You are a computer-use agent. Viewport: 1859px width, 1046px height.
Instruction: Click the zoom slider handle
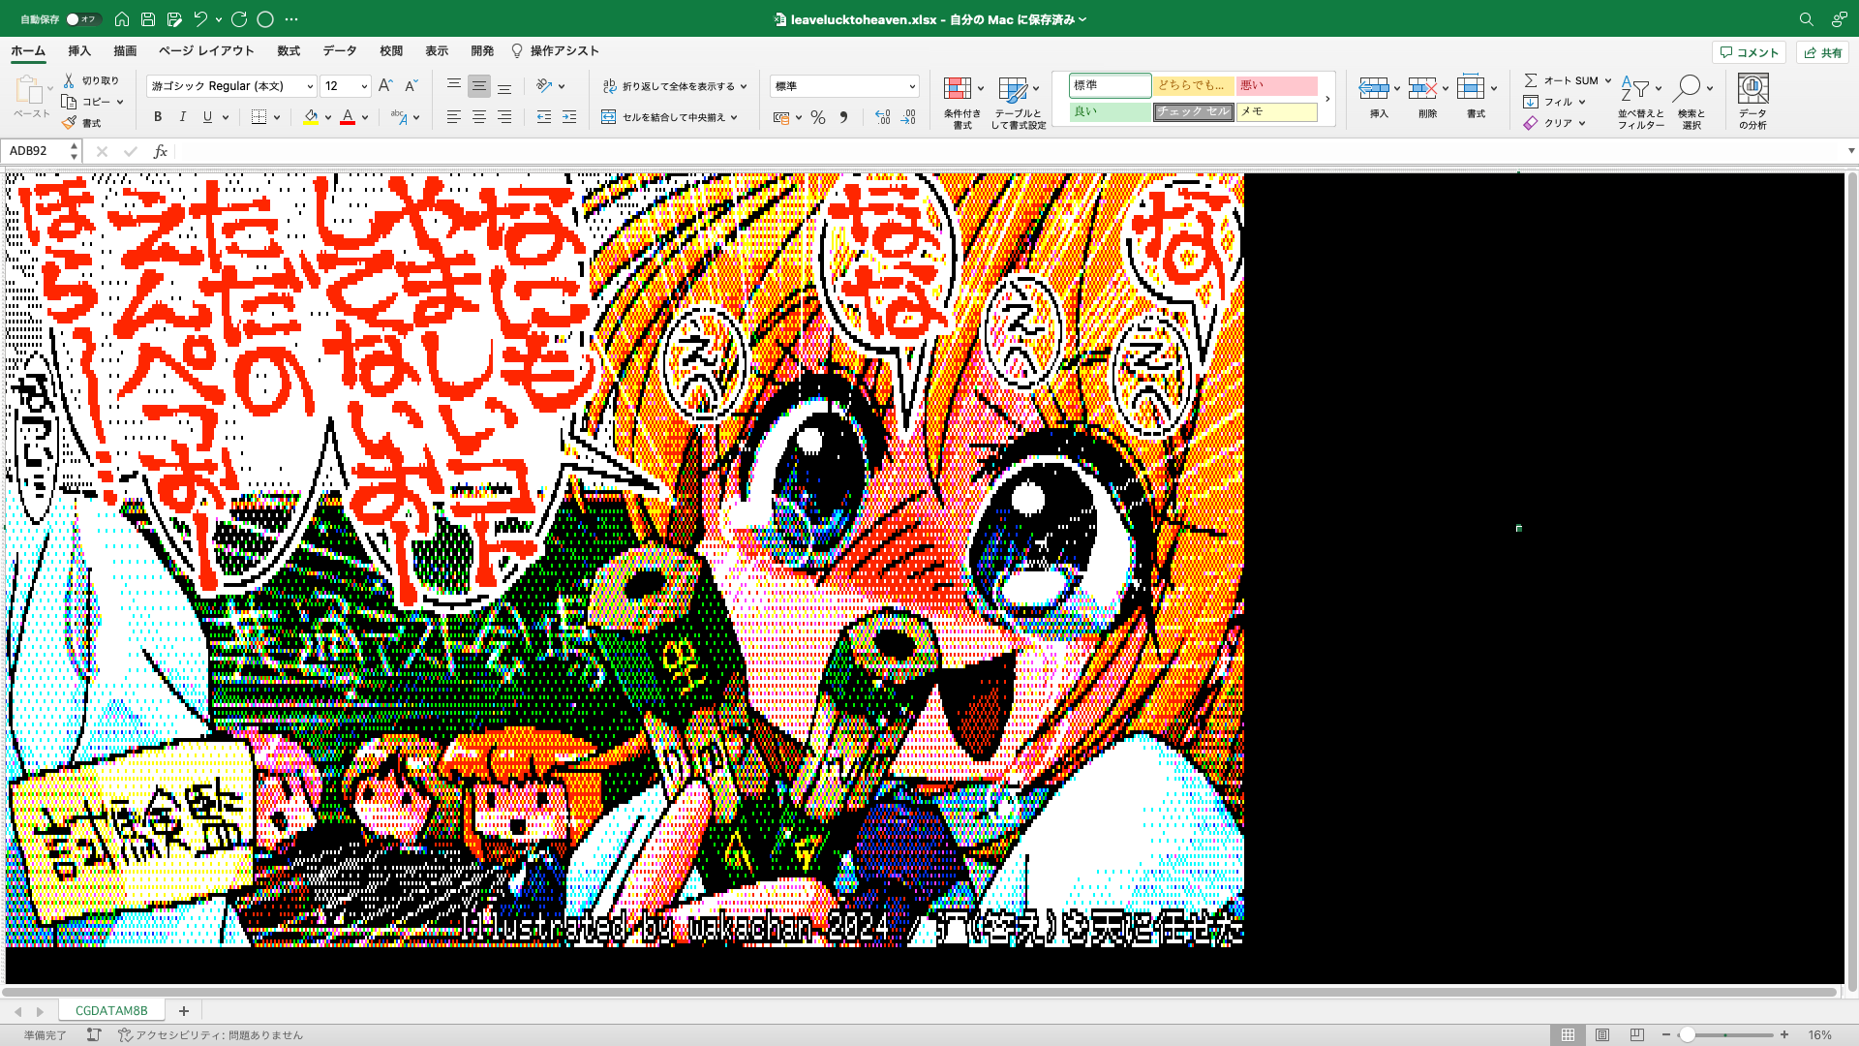[x=1688, y=1034]
